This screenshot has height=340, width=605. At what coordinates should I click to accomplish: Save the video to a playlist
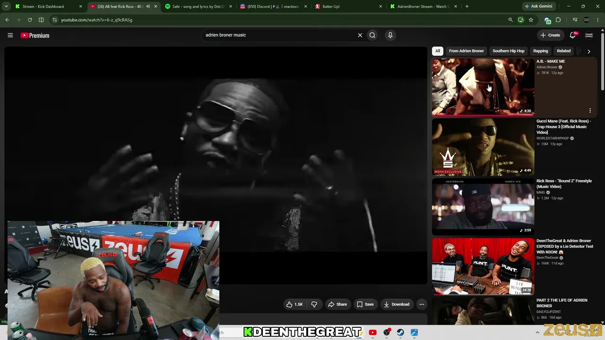point(365,305)
